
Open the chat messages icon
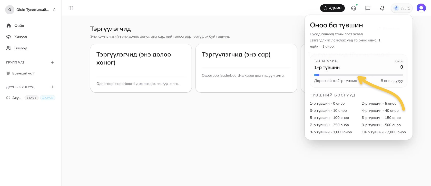tap(368, 8)
